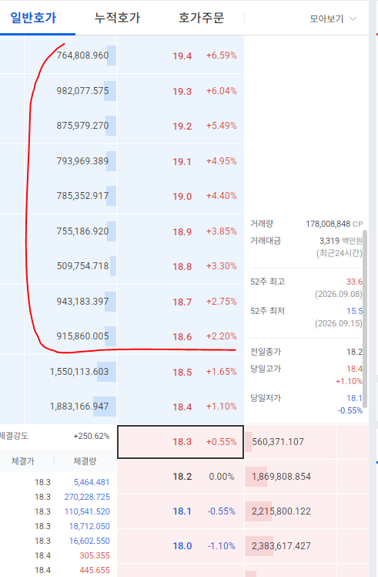The image size is (378, 577).
Task: Click ask quantity 1,883,166.947 bar
Action: (x=105, y=407)
